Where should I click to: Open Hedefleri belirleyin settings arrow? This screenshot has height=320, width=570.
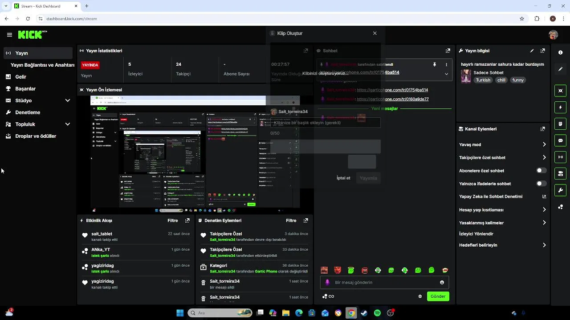coord(544,245)
